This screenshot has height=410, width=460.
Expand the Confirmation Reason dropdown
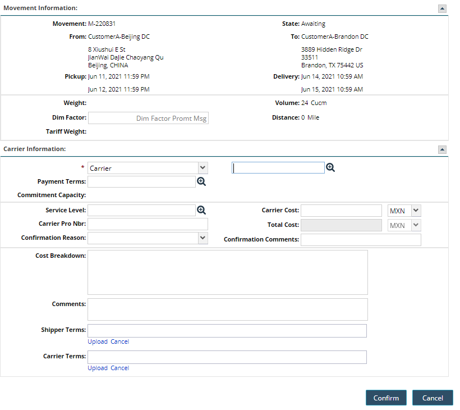click(148, 238)
